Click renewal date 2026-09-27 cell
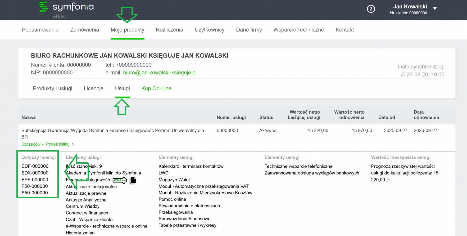This screenshot has height=236, width=467. coord(425,130)
